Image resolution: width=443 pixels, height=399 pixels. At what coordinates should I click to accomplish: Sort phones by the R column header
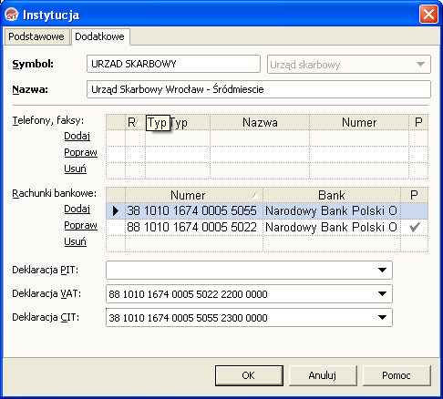pos(135,122)
